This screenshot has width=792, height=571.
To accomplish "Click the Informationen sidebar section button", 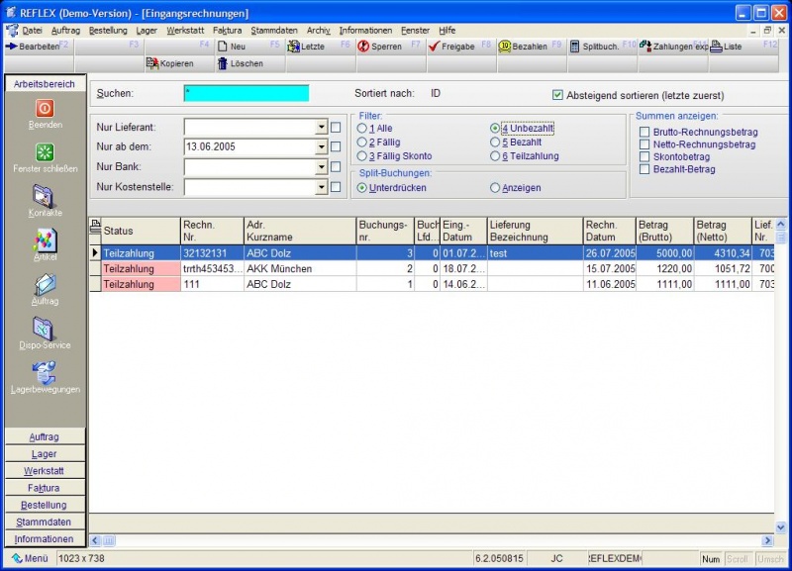I will click(x=45, y=539).
